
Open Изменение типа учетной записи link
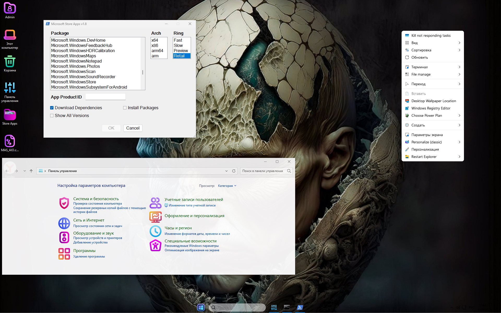click(192, 205)
